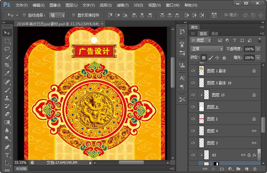Expand layer 03 effects arrow
Image resolution: width=267 pixels, height=173 pixels.
click(x=259, y=155)
